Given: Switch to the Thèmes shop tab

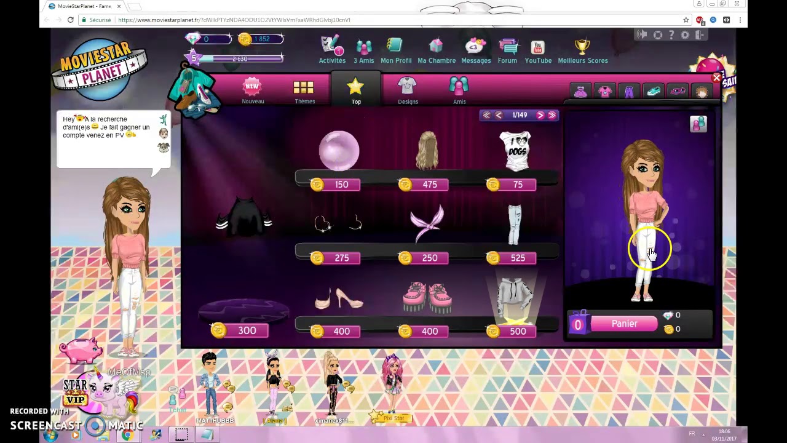Looking at the screenshot, I should (x=304, y=92).
